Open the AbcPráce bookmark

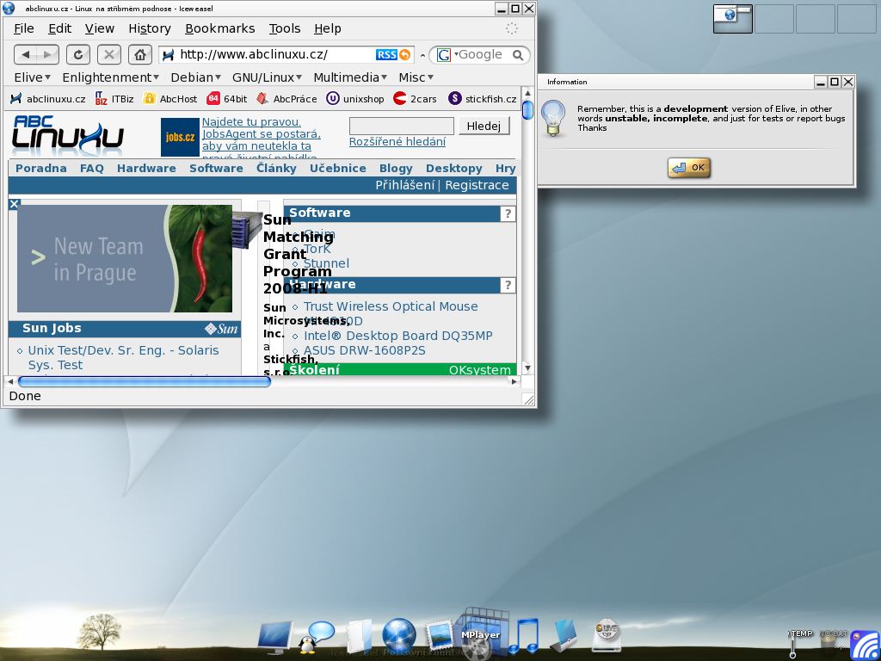click(286, 99)
